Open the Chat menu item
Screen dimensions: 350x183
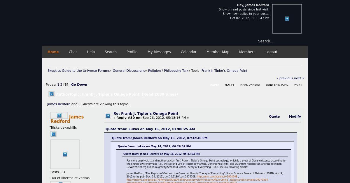(73, 52)
